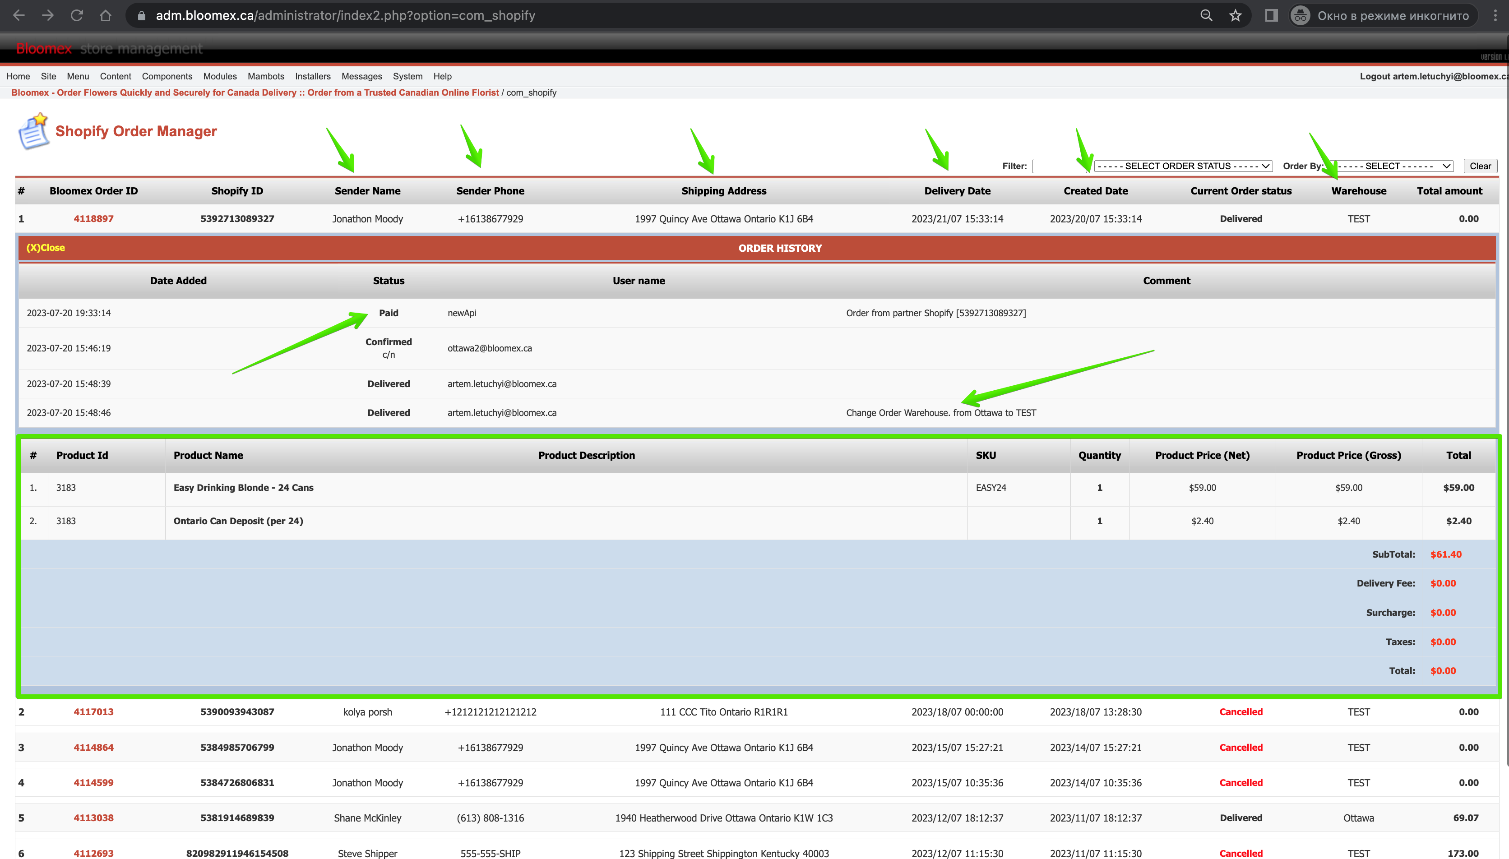Open the Order By select dropdown
This screenshot has height=859, width=1509.
pos(1390,166)
